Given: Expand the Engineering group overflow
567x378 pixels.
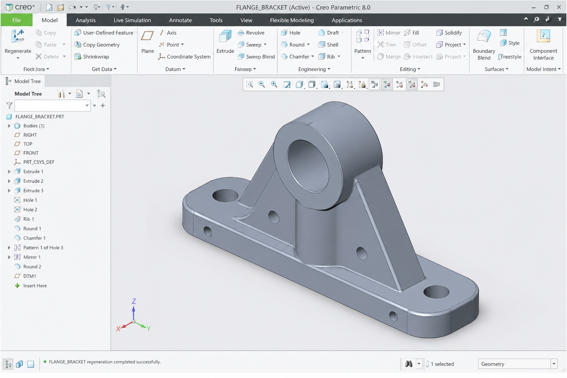Looking at the screenshot, I should [x=315, y=69].
